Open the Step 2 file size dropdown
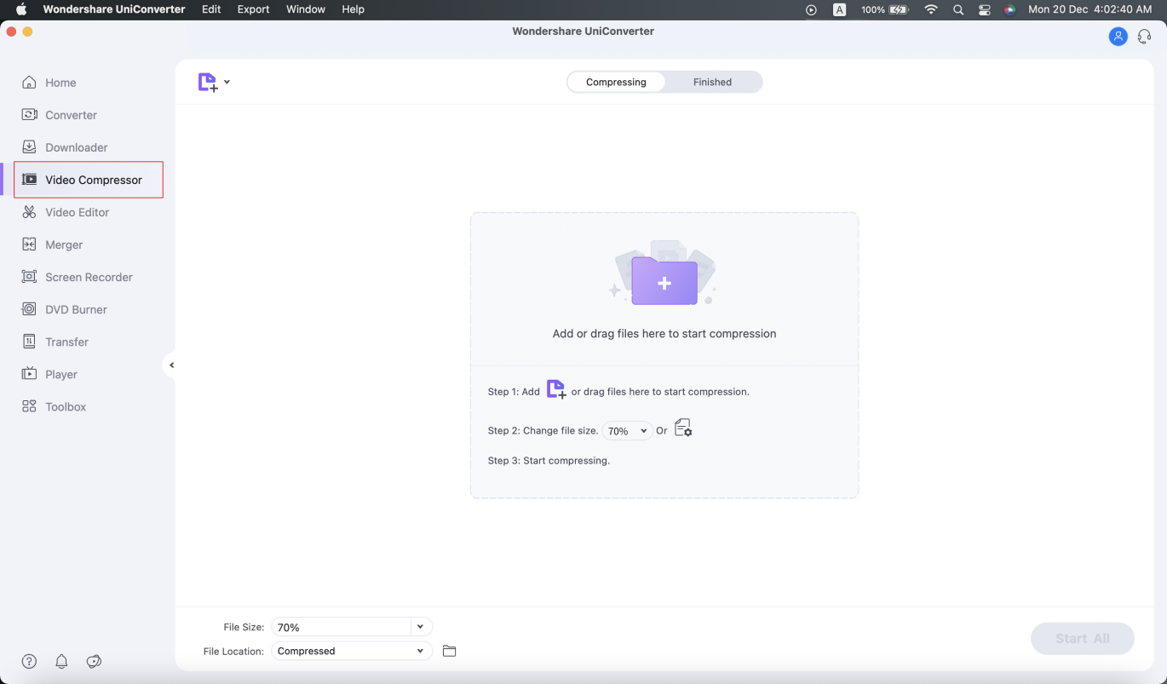 [627, 431]
